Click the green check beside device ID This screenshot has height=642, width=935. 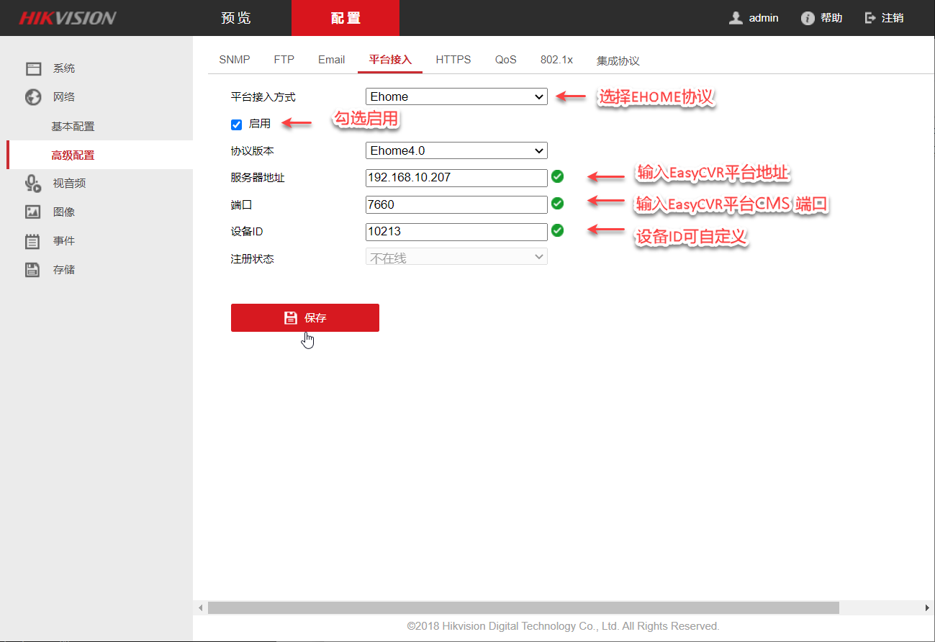click(x=557, y=231)
